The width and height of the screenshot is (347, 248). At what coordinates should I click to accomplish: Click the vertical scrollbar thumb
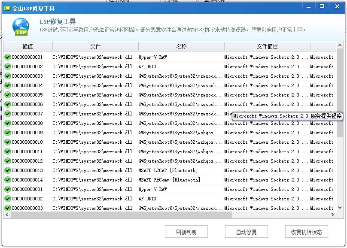pos(340,93)
